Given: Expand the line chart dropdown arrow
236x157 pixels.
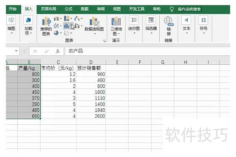Looking at the screenshot, I should [x=61, y=26].
